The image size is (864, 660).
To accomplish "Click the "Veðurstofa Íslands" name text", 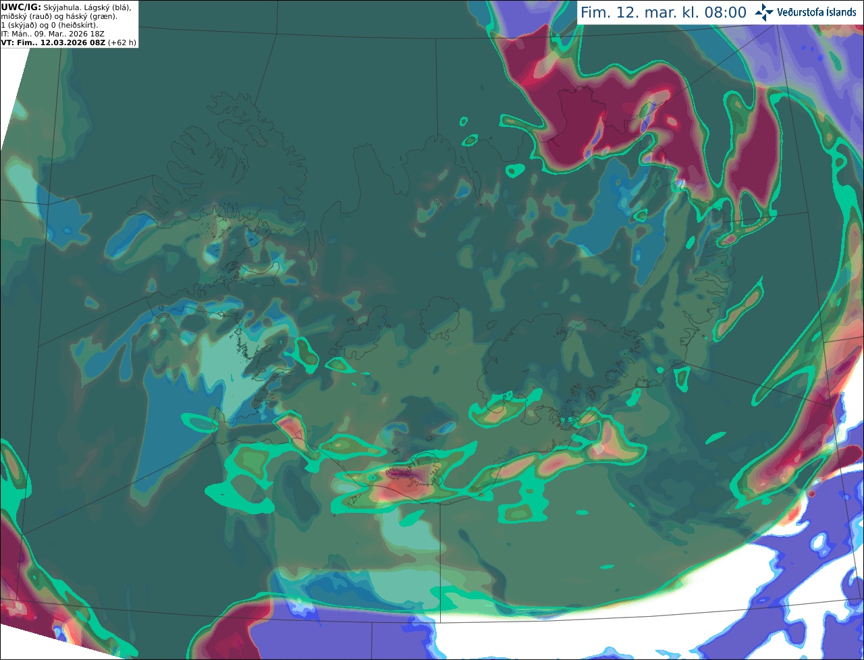I will (x=817, y=12).
